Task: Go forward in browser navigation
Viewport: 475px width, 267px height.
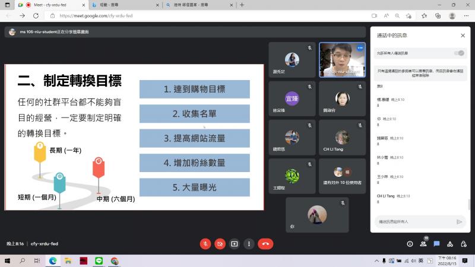Action: pos(22,16)
